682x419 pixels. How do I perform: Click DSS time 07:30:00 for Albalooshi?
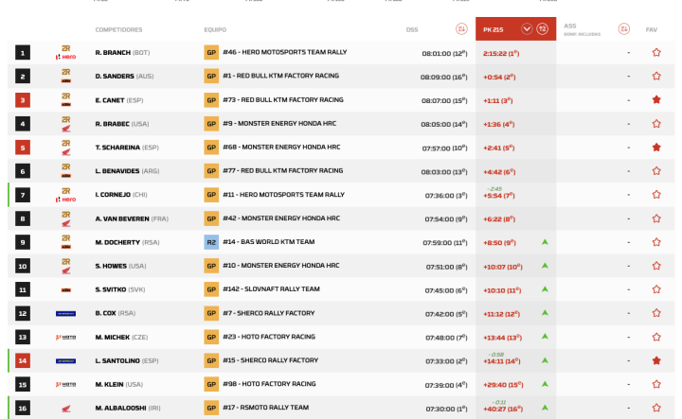pyautogui.click(x=446, y=409)
